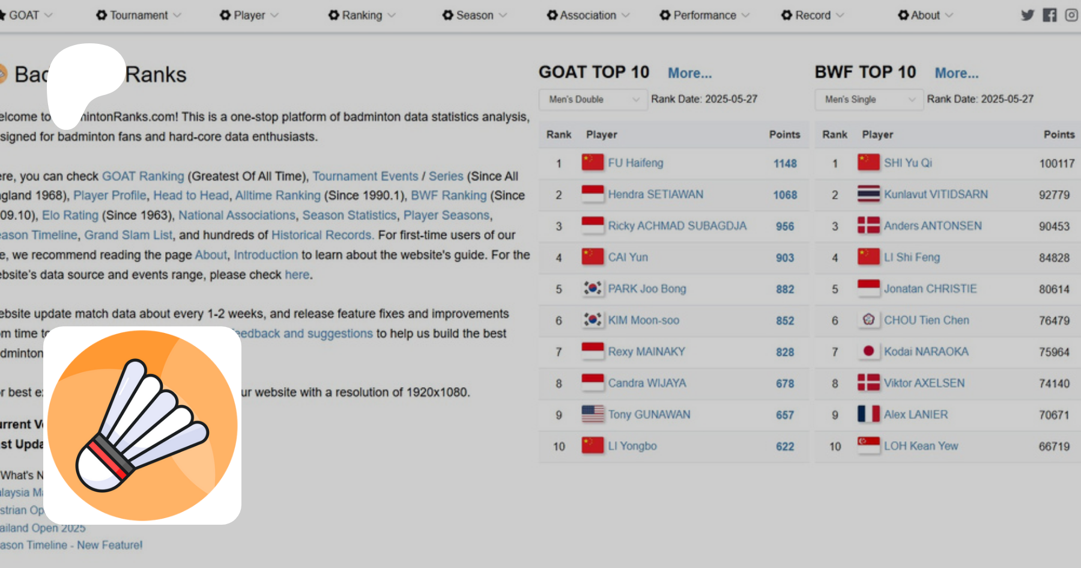Click More link next to GOAT TOP 10
This screenshot has height=568, width=1081.
[x=689, y=73]
